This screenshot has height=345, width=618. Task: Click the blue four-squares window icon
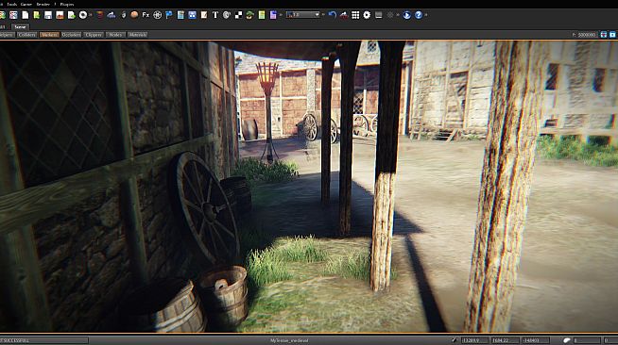(192, 15)
